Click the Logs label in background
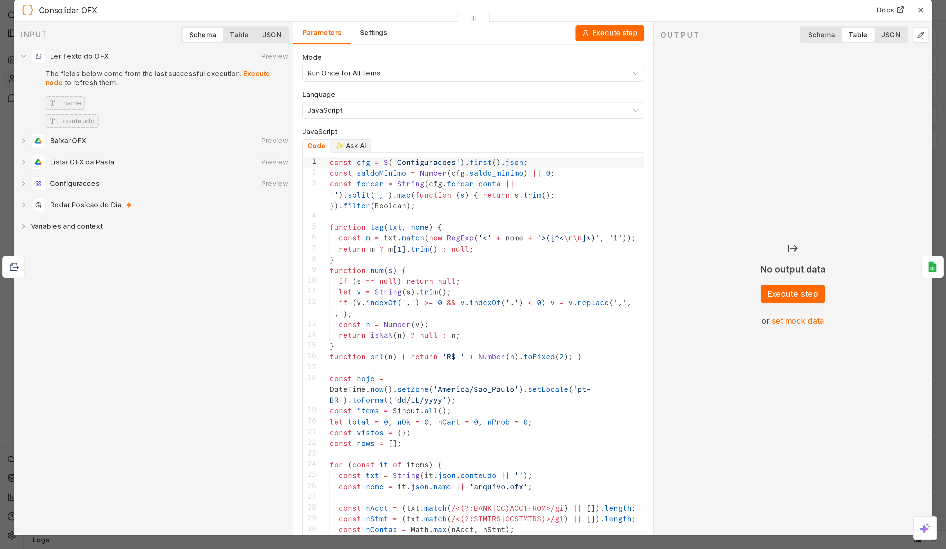Image resolution: width=946 pixels, height=549 pixels. click(41, 540)
